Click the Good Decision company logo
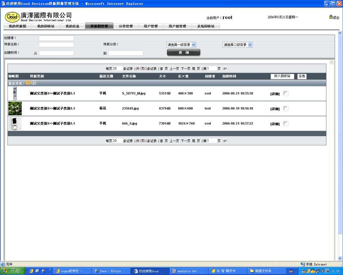 pyautogui.click(x=12, y=17)
